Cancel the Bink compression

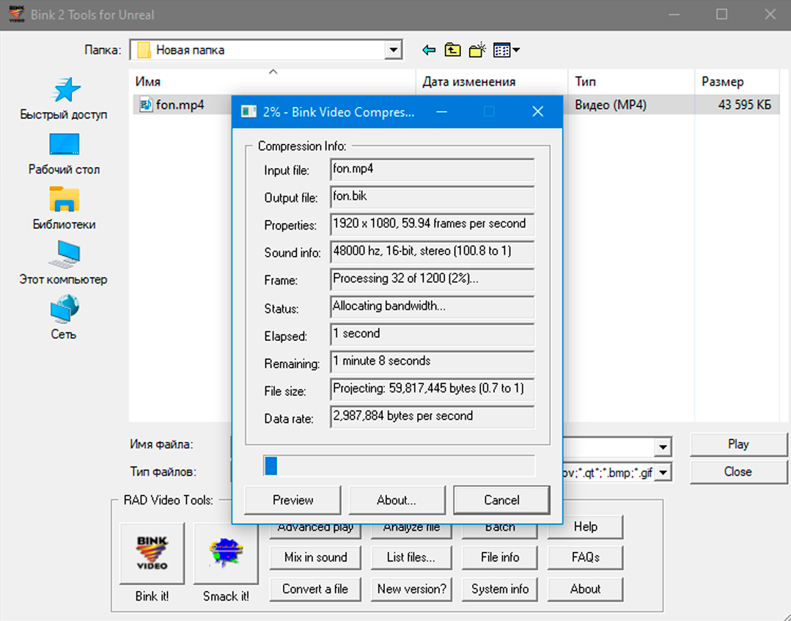pos(501,500)
